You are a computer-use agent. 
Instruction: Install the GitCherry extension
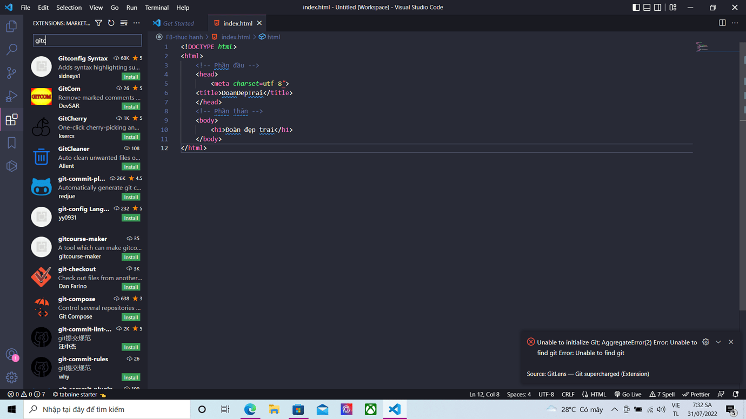131,137
